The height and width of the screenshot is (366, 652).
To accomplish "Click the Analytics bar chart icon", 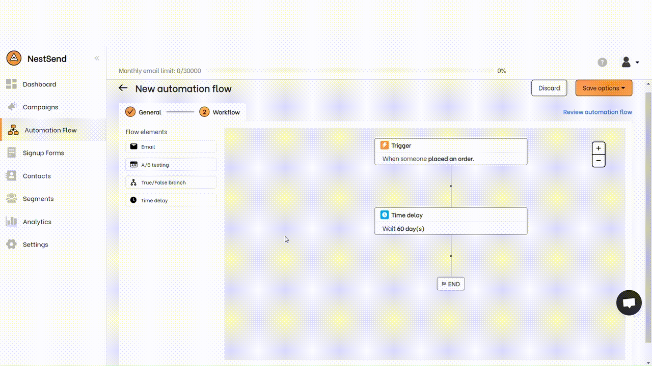I will (x=11, y=222).
